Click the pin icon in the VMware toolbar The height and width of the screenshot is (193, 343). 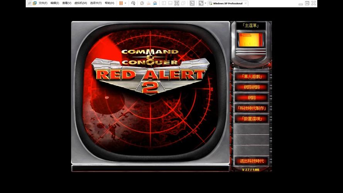click(x=29, y=3)
